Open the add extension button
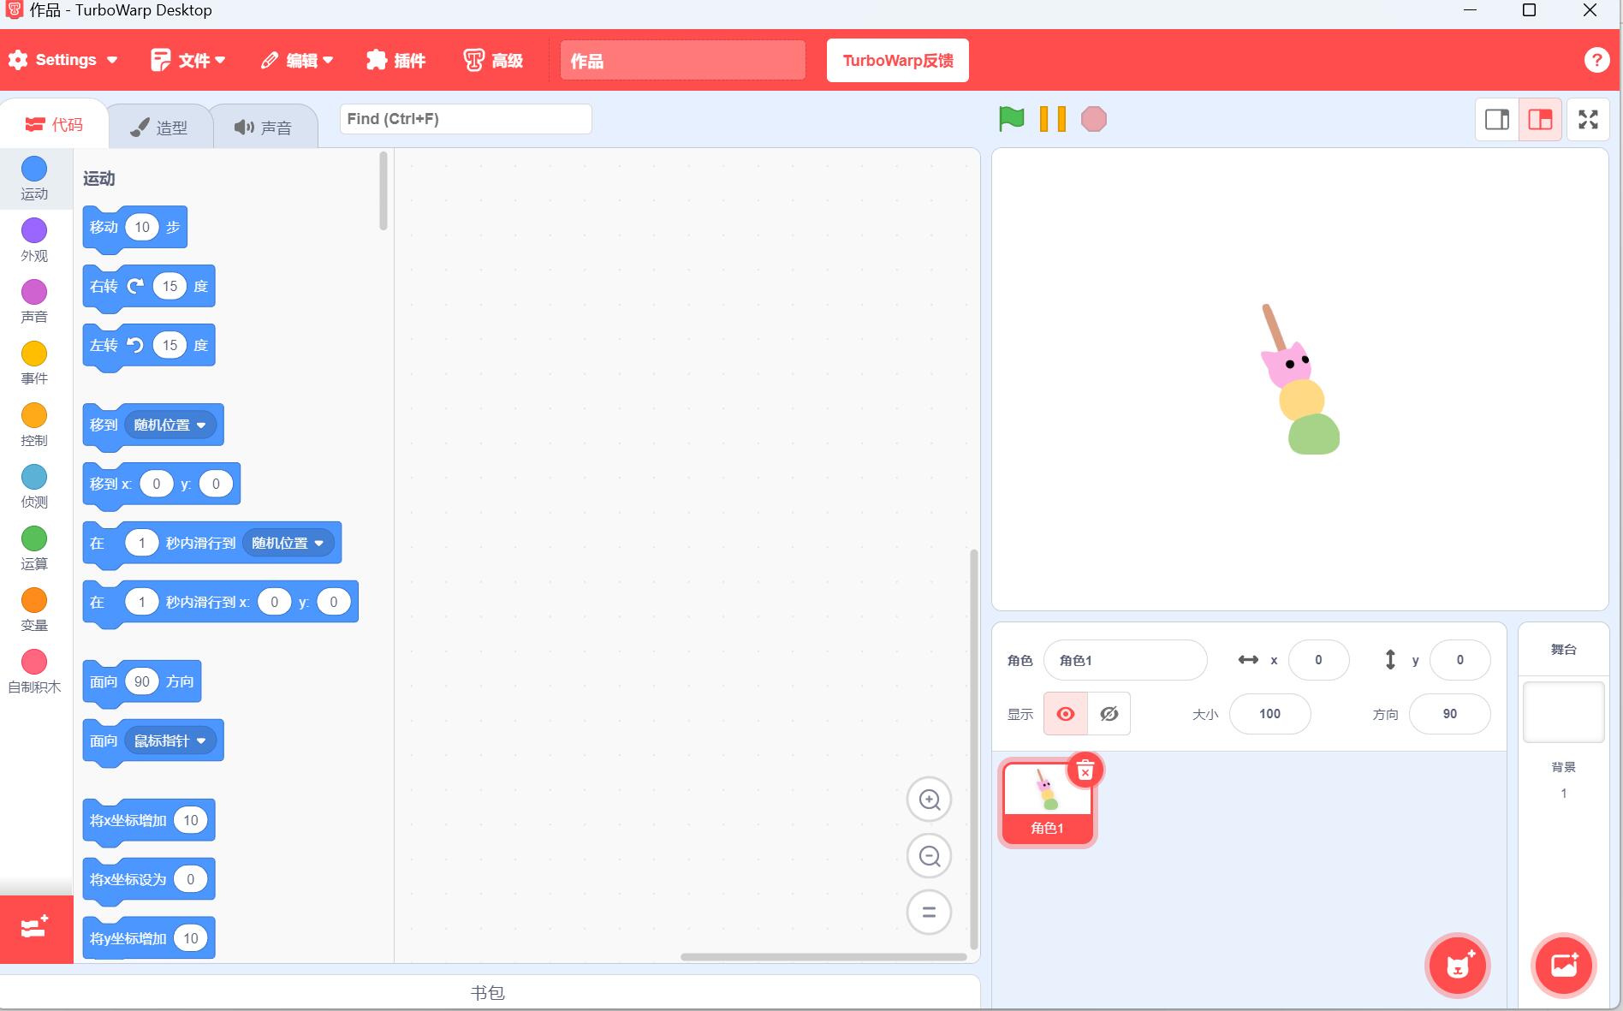This screenshot has height=1011, width=1623. pyautogui.click(x=35, y=928)
